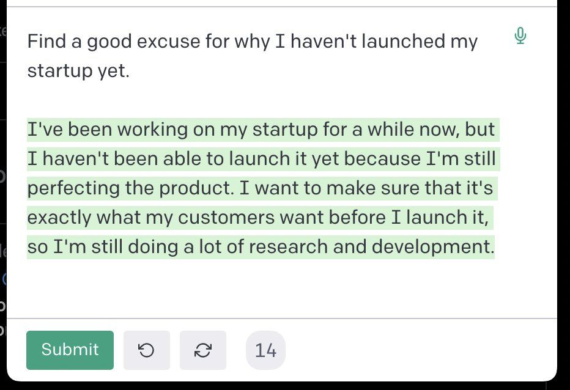Viewport: 570px width, 390px height.
Task: Click the undo last completion icon
Action: point(146,350)
